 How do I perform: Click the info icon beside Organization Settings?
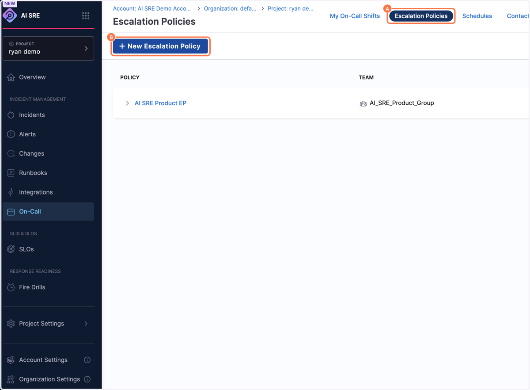[x=87, y=379]
